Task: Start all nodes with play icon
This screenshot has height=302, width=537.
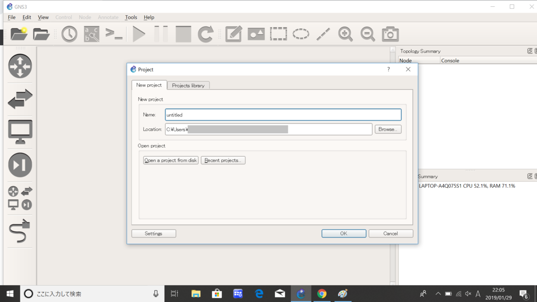Action: (138, 34)
